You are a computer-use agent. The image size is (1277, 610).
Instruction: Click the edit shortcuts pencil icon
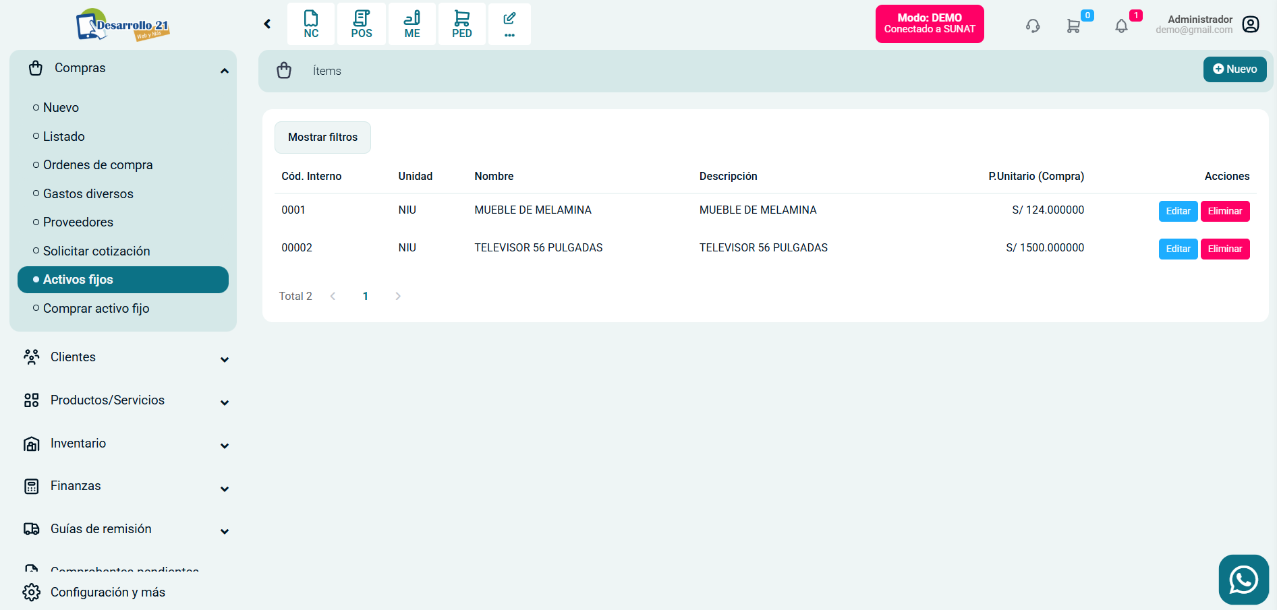point(509,24)
